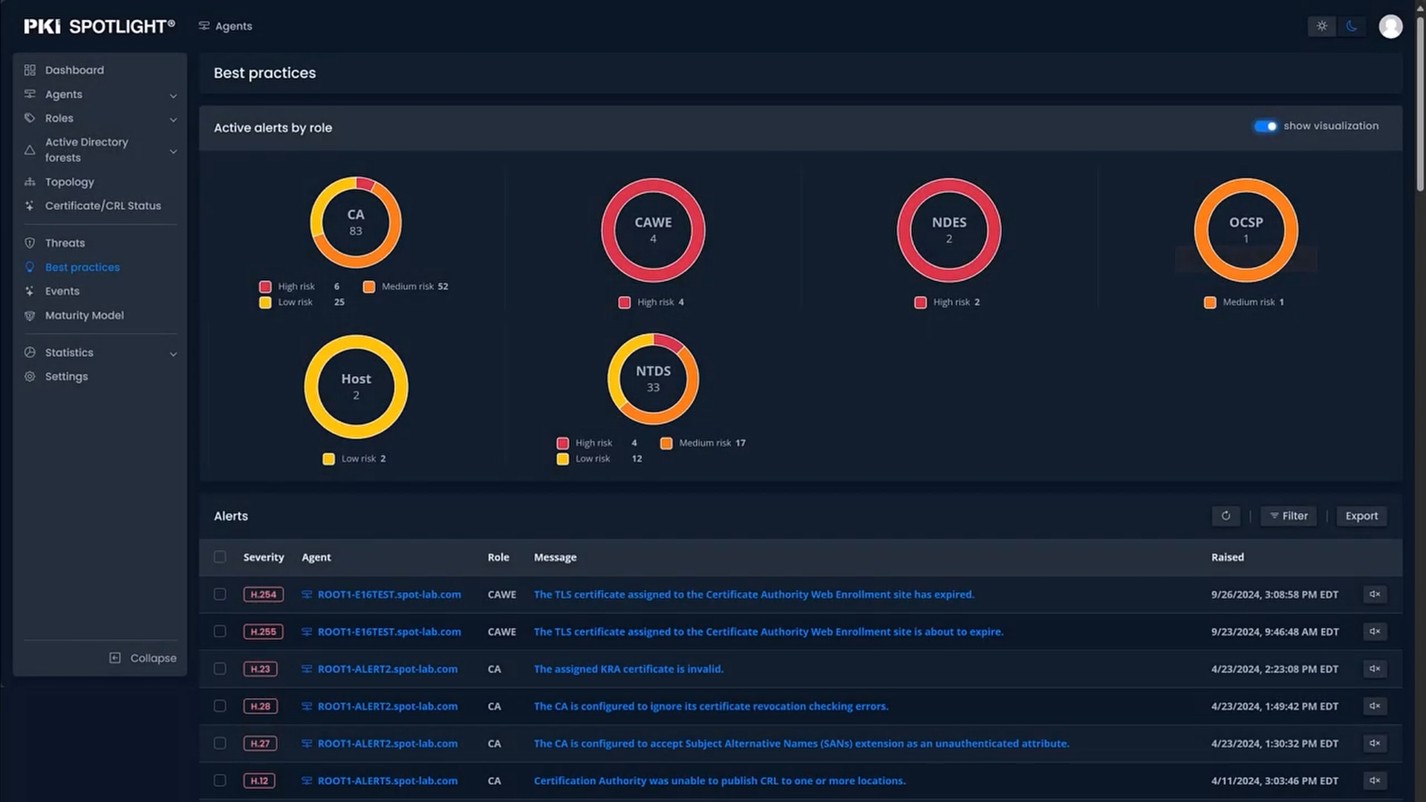This screenshot has width=1426, height=802.
Task: Click the Certificate/CRL Status icon
Action: coord(28,205)
